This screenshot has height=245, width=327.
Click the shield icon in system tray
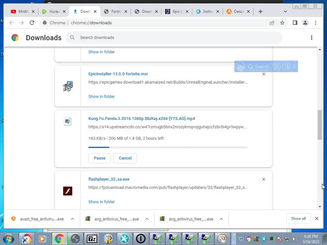241,239
